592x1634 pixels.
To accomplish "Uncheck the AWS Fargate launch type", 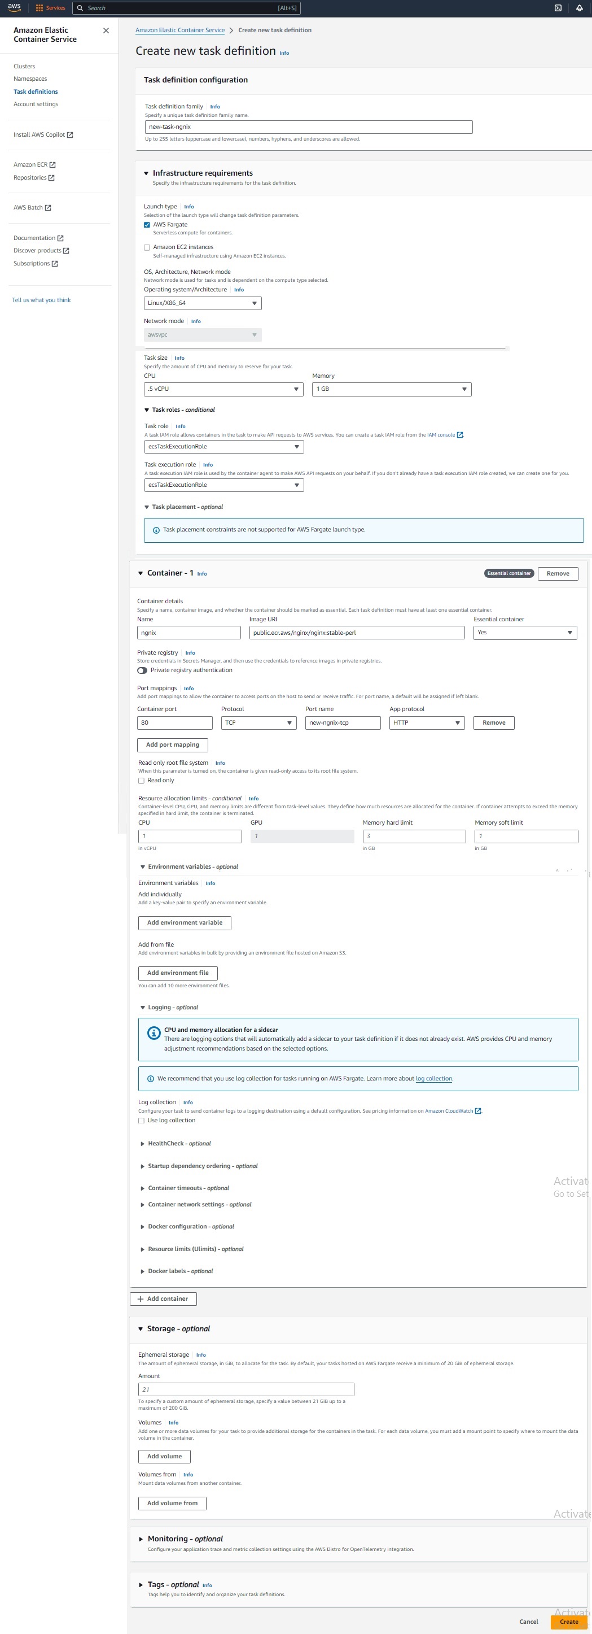I will pos(147,225).
